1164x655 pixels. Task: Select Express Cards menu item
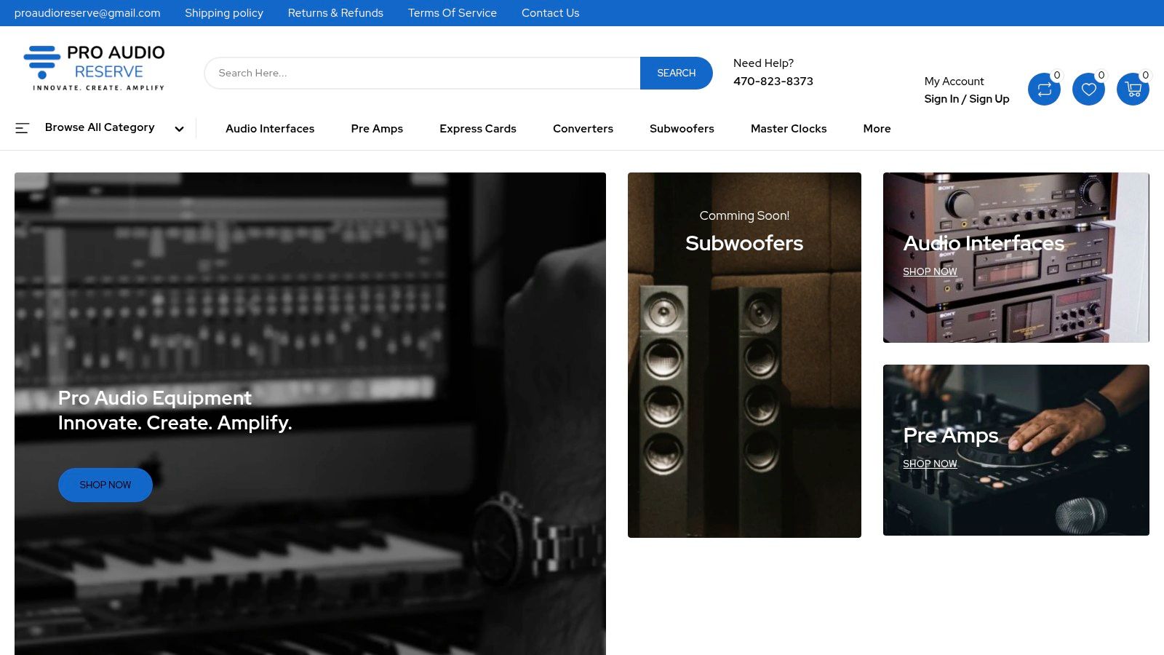(x=478, y=128)
